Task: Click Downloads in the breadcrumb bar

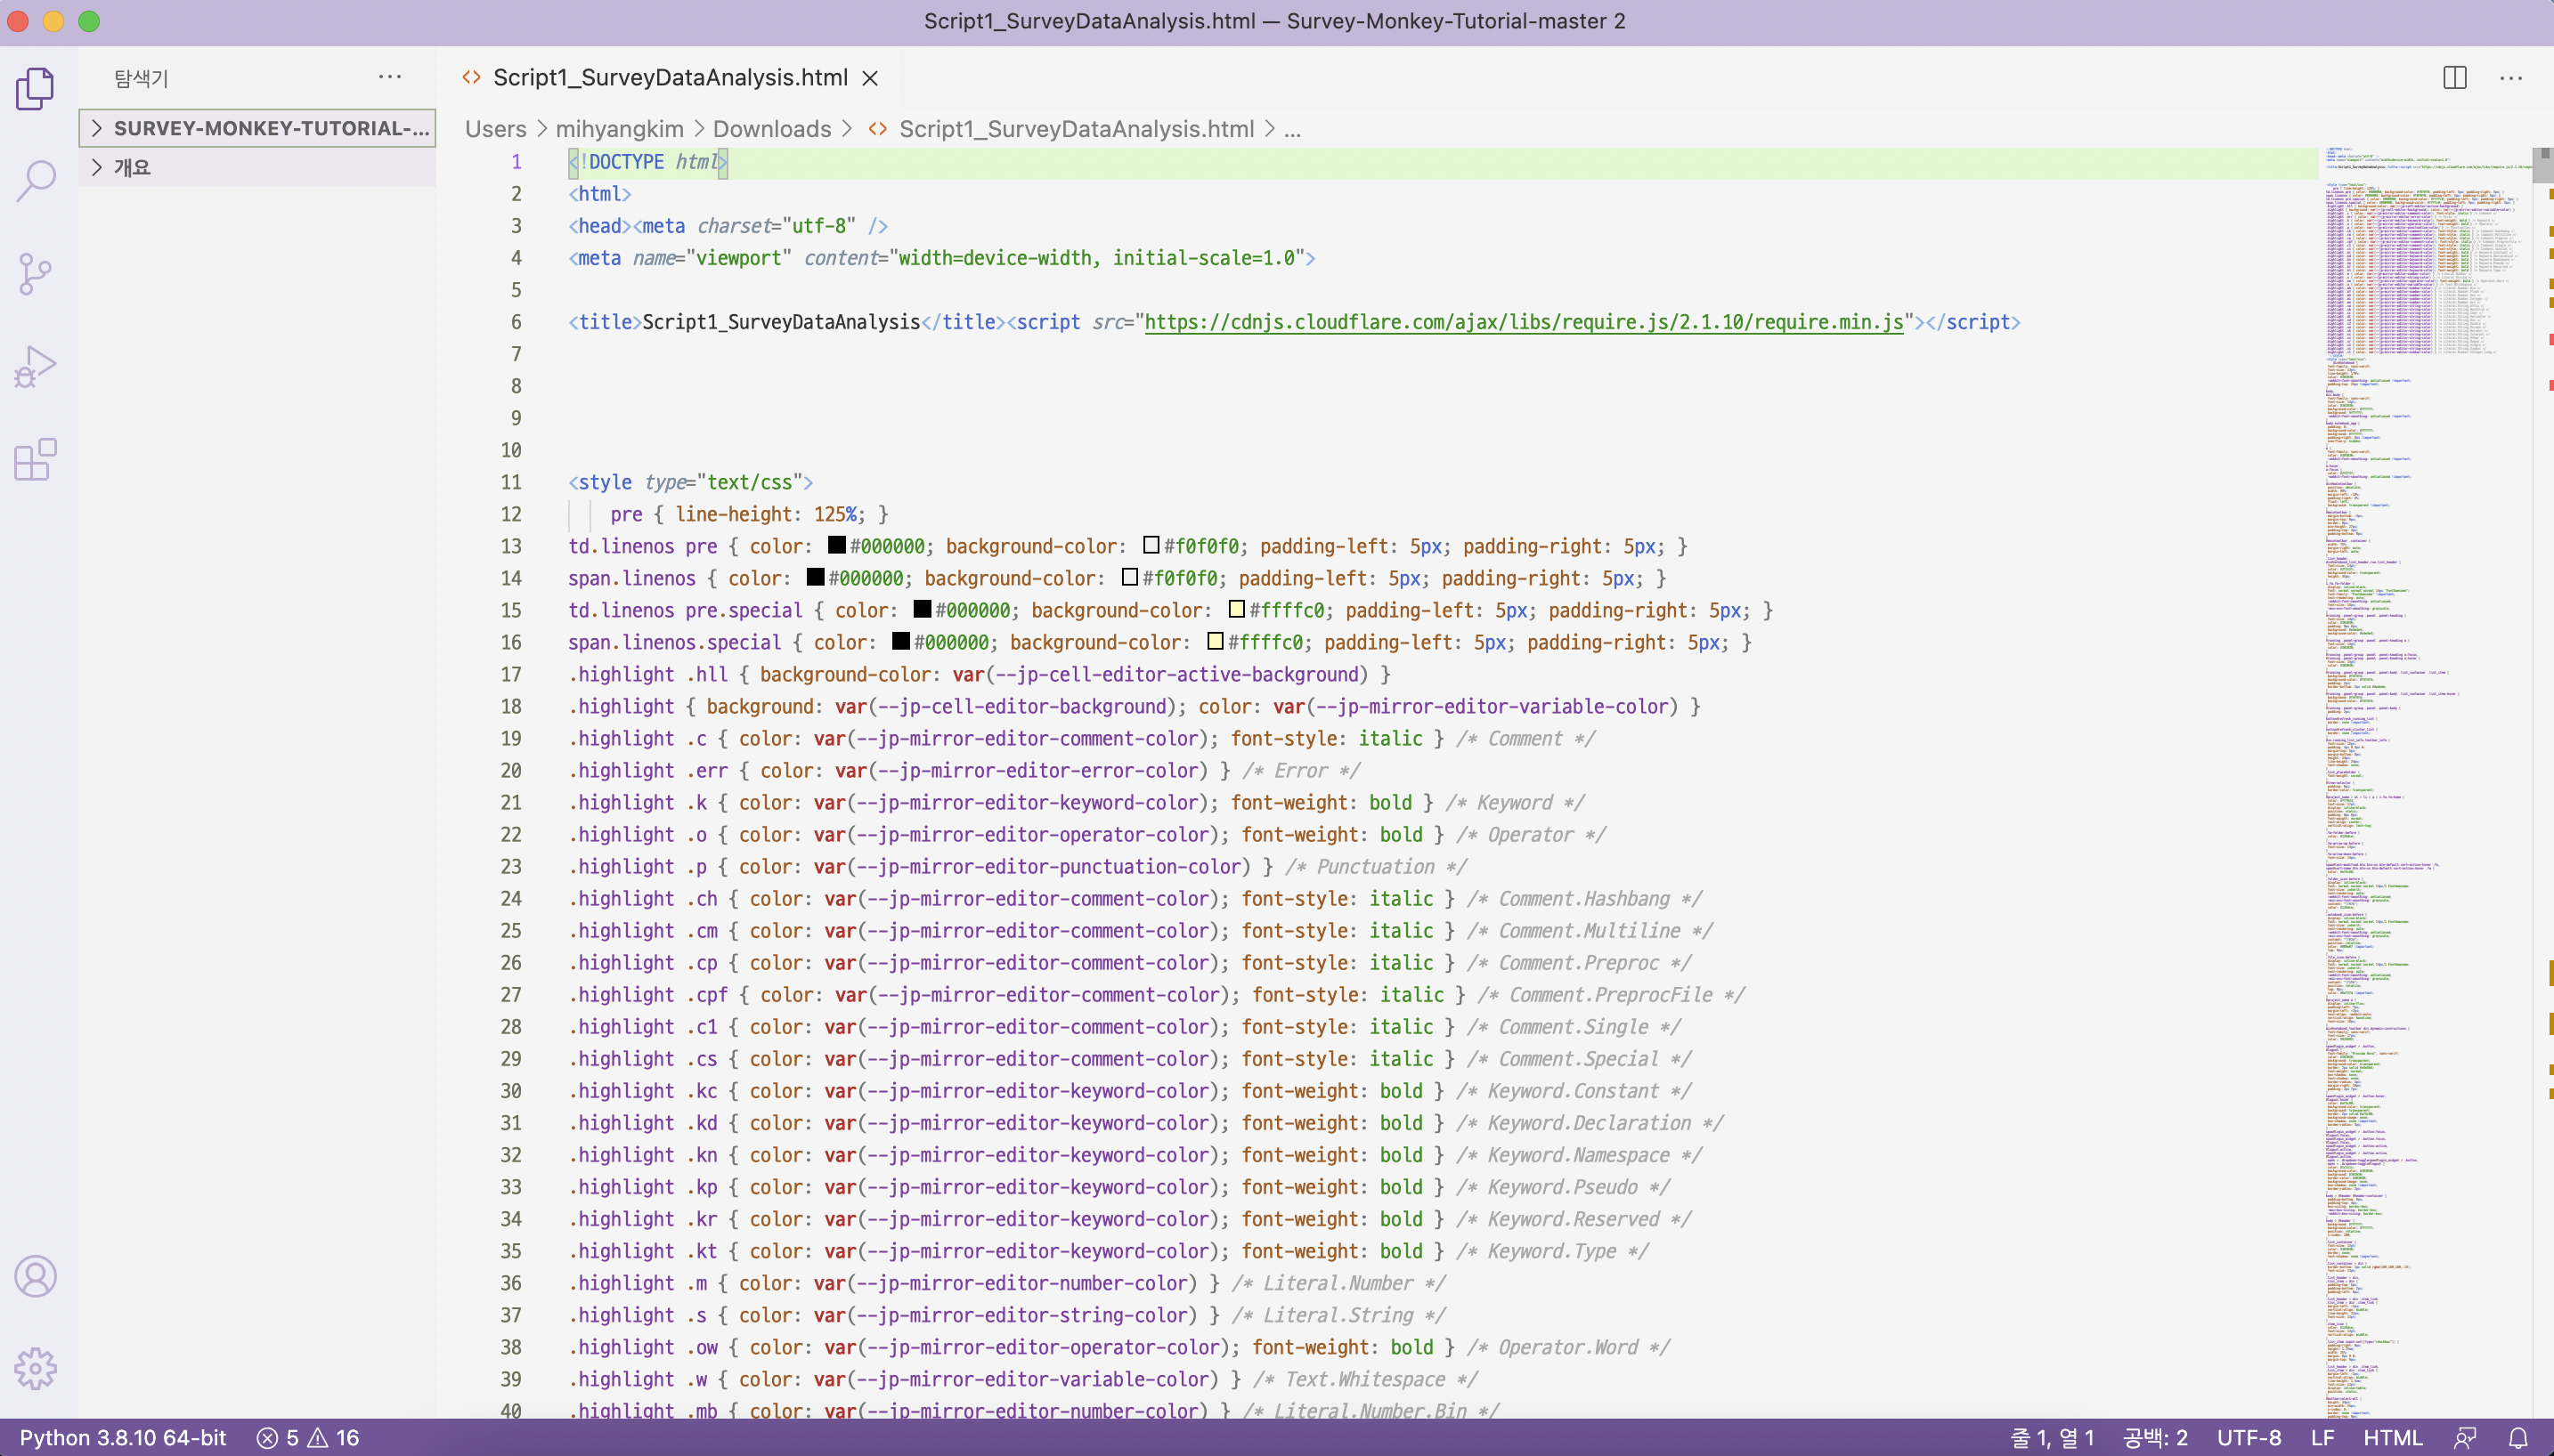Action: (x=771, y=129)
